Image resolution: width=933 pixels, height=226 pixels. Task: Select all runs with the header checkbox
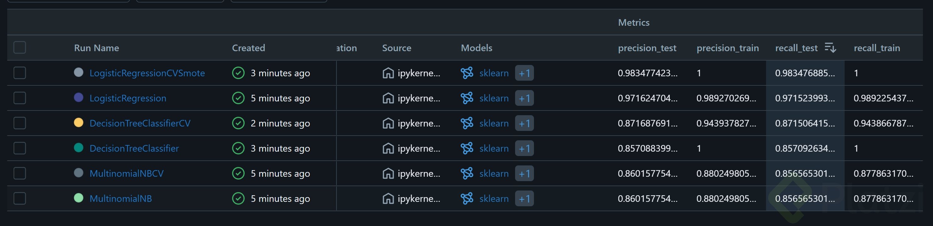(x=19, y=47)
